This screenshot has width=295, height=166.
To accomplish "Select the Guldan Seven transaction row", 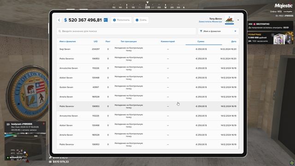I will tap(147, 87).
